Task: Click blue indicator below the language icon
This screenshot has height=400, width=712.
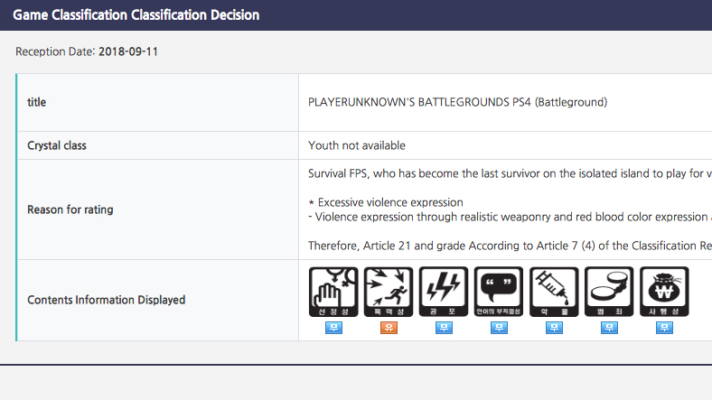Action: coord(499,328)
